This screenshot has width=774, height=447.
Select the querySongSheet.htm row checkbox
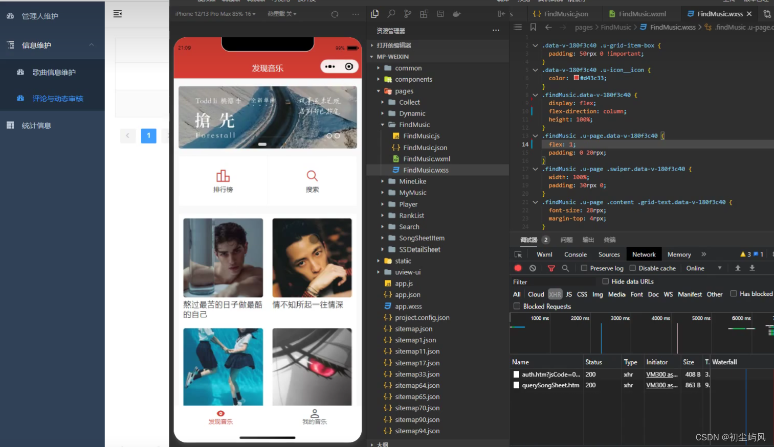pos(516,385)
